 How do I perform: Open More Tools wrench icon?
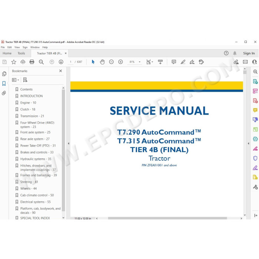coord(255,187)
